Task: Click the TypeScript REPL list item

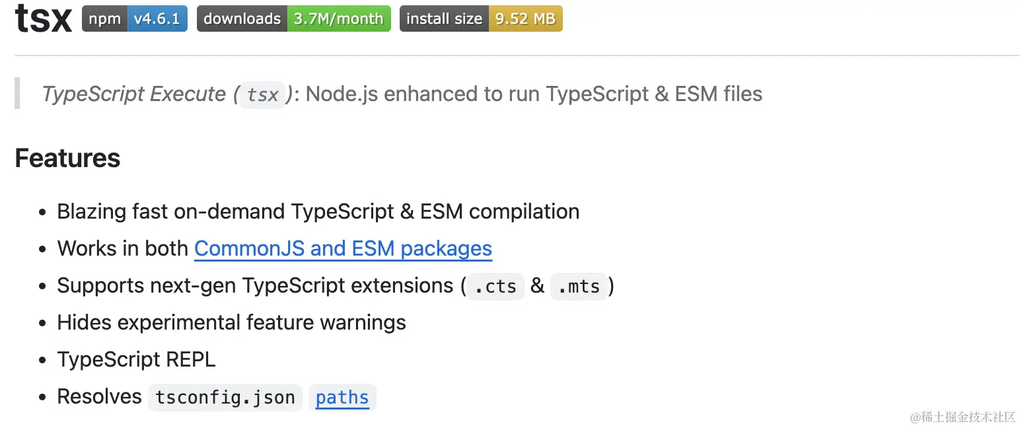Action: click(136, 359)
